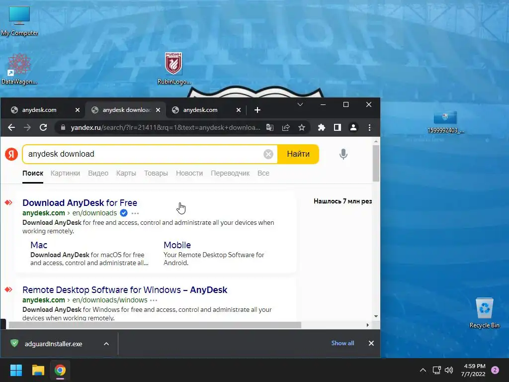Screen dimensions: 509x382
Task: Switch to the last anydesk.com tab
Action: coord(200,110)
